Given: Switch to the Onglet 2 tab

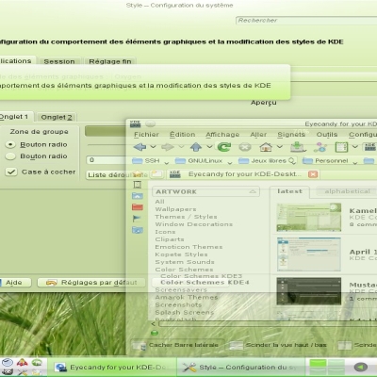Looking at the screenshot, I should (57, 117).
